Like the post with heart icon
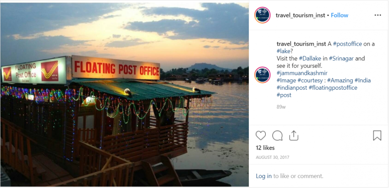The image size is (389, 188). 261,136
